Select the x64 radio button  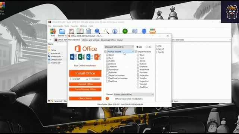point(147,47)
